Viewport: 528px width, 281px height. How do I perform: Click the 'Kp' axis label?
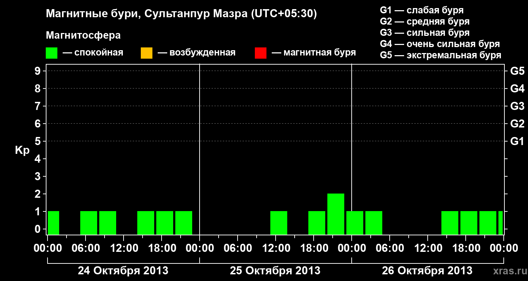pos(22,150)
